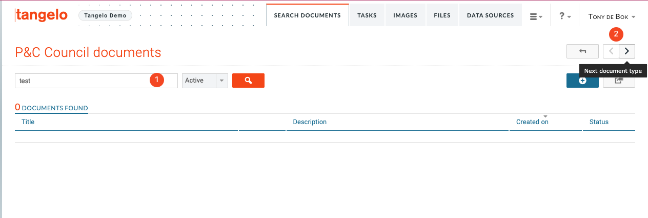The image size is (648, 218).
Task: Sort by the Created on column
Action: 532,122
